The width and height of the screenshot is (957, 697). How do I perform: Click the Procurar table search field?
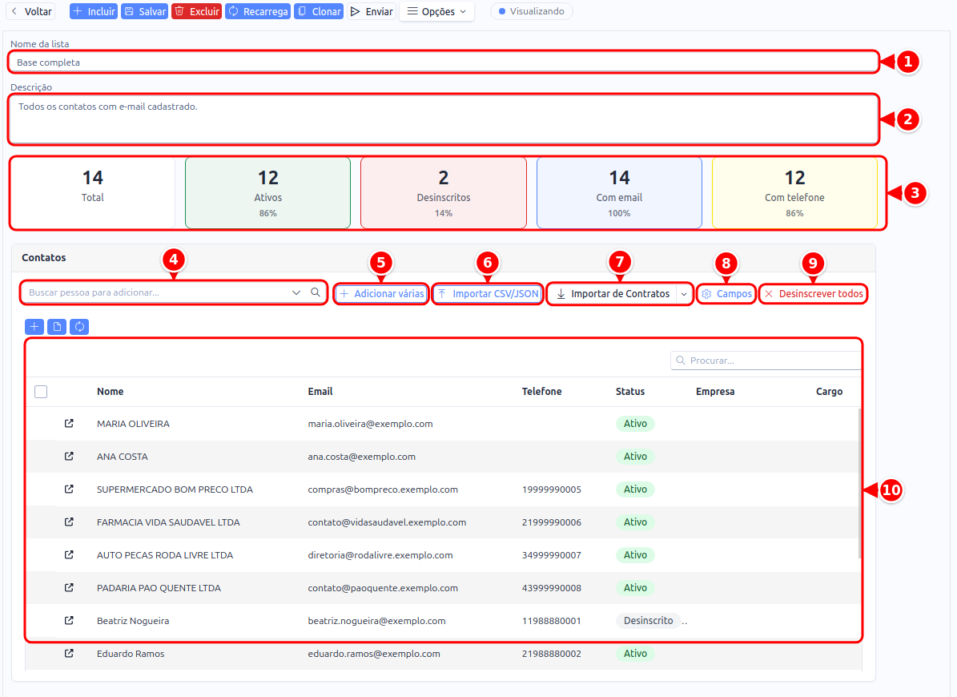point(766,361)
